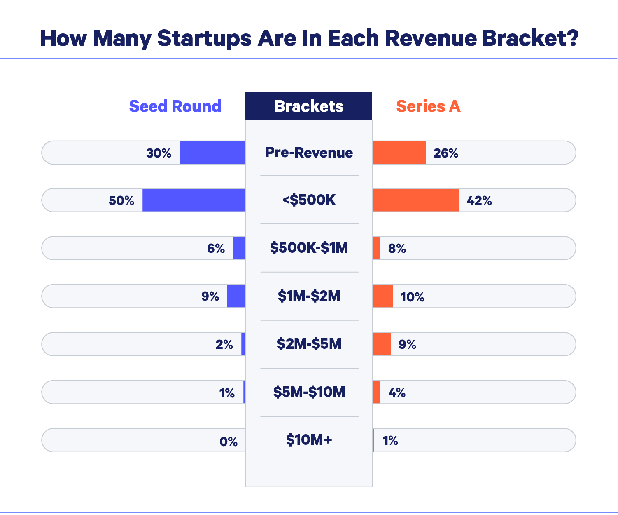The height and width of the screenshot is (515, 618).
Task: Click the blue 9% Seed Round bar
Action: (236, 296)
